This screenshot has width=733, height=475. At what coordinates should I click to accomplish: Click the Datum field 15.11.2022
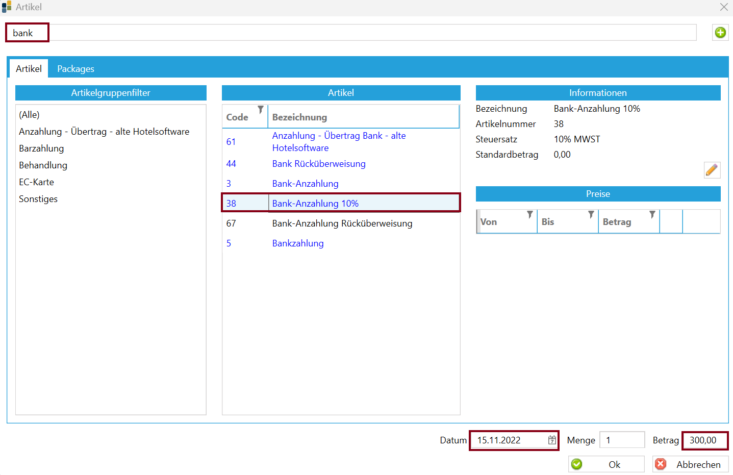514,440
